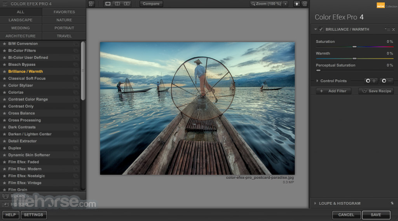The image size is (398, 221).
Task: Favorite the Detail Extractor star
Action: point(4,141)
